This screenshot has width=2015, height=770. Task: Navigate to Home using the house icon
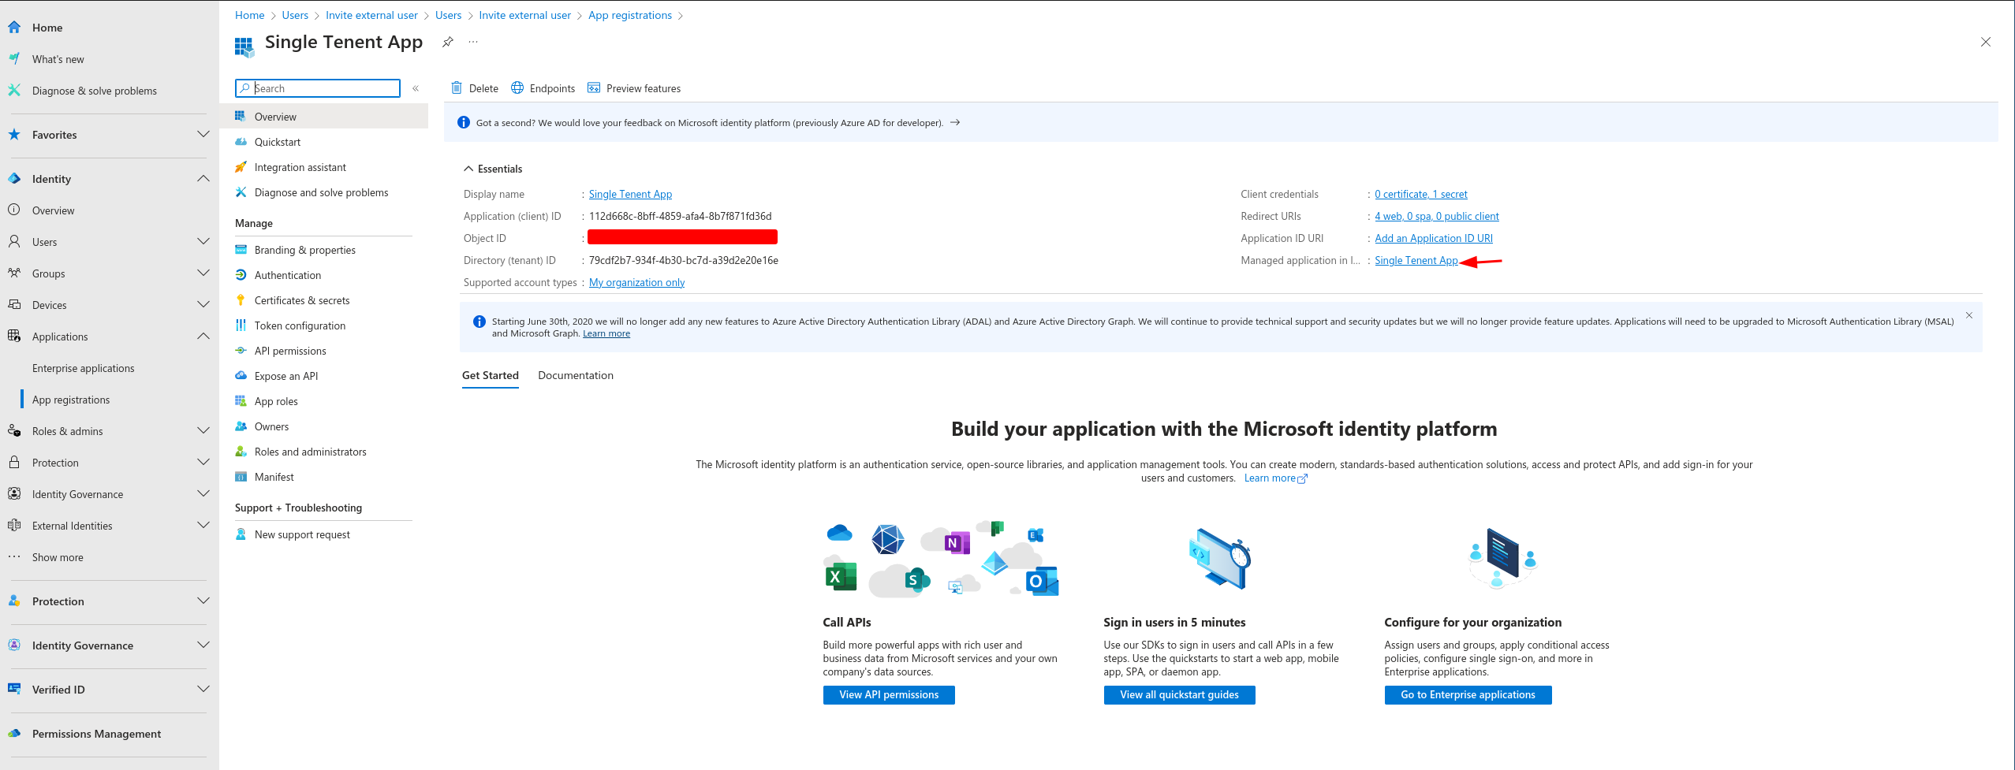pos(13,27)
